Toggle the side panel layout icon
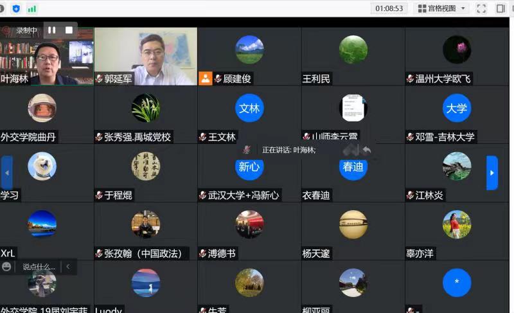Image resolution: width=514 pixels, height=313 pixels. click(501, 8)
